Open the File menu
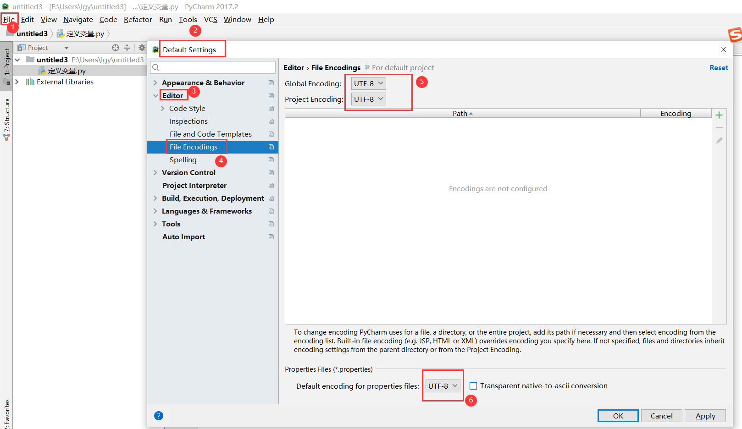Viewport: 742px width, 429px height. (9, 19)
